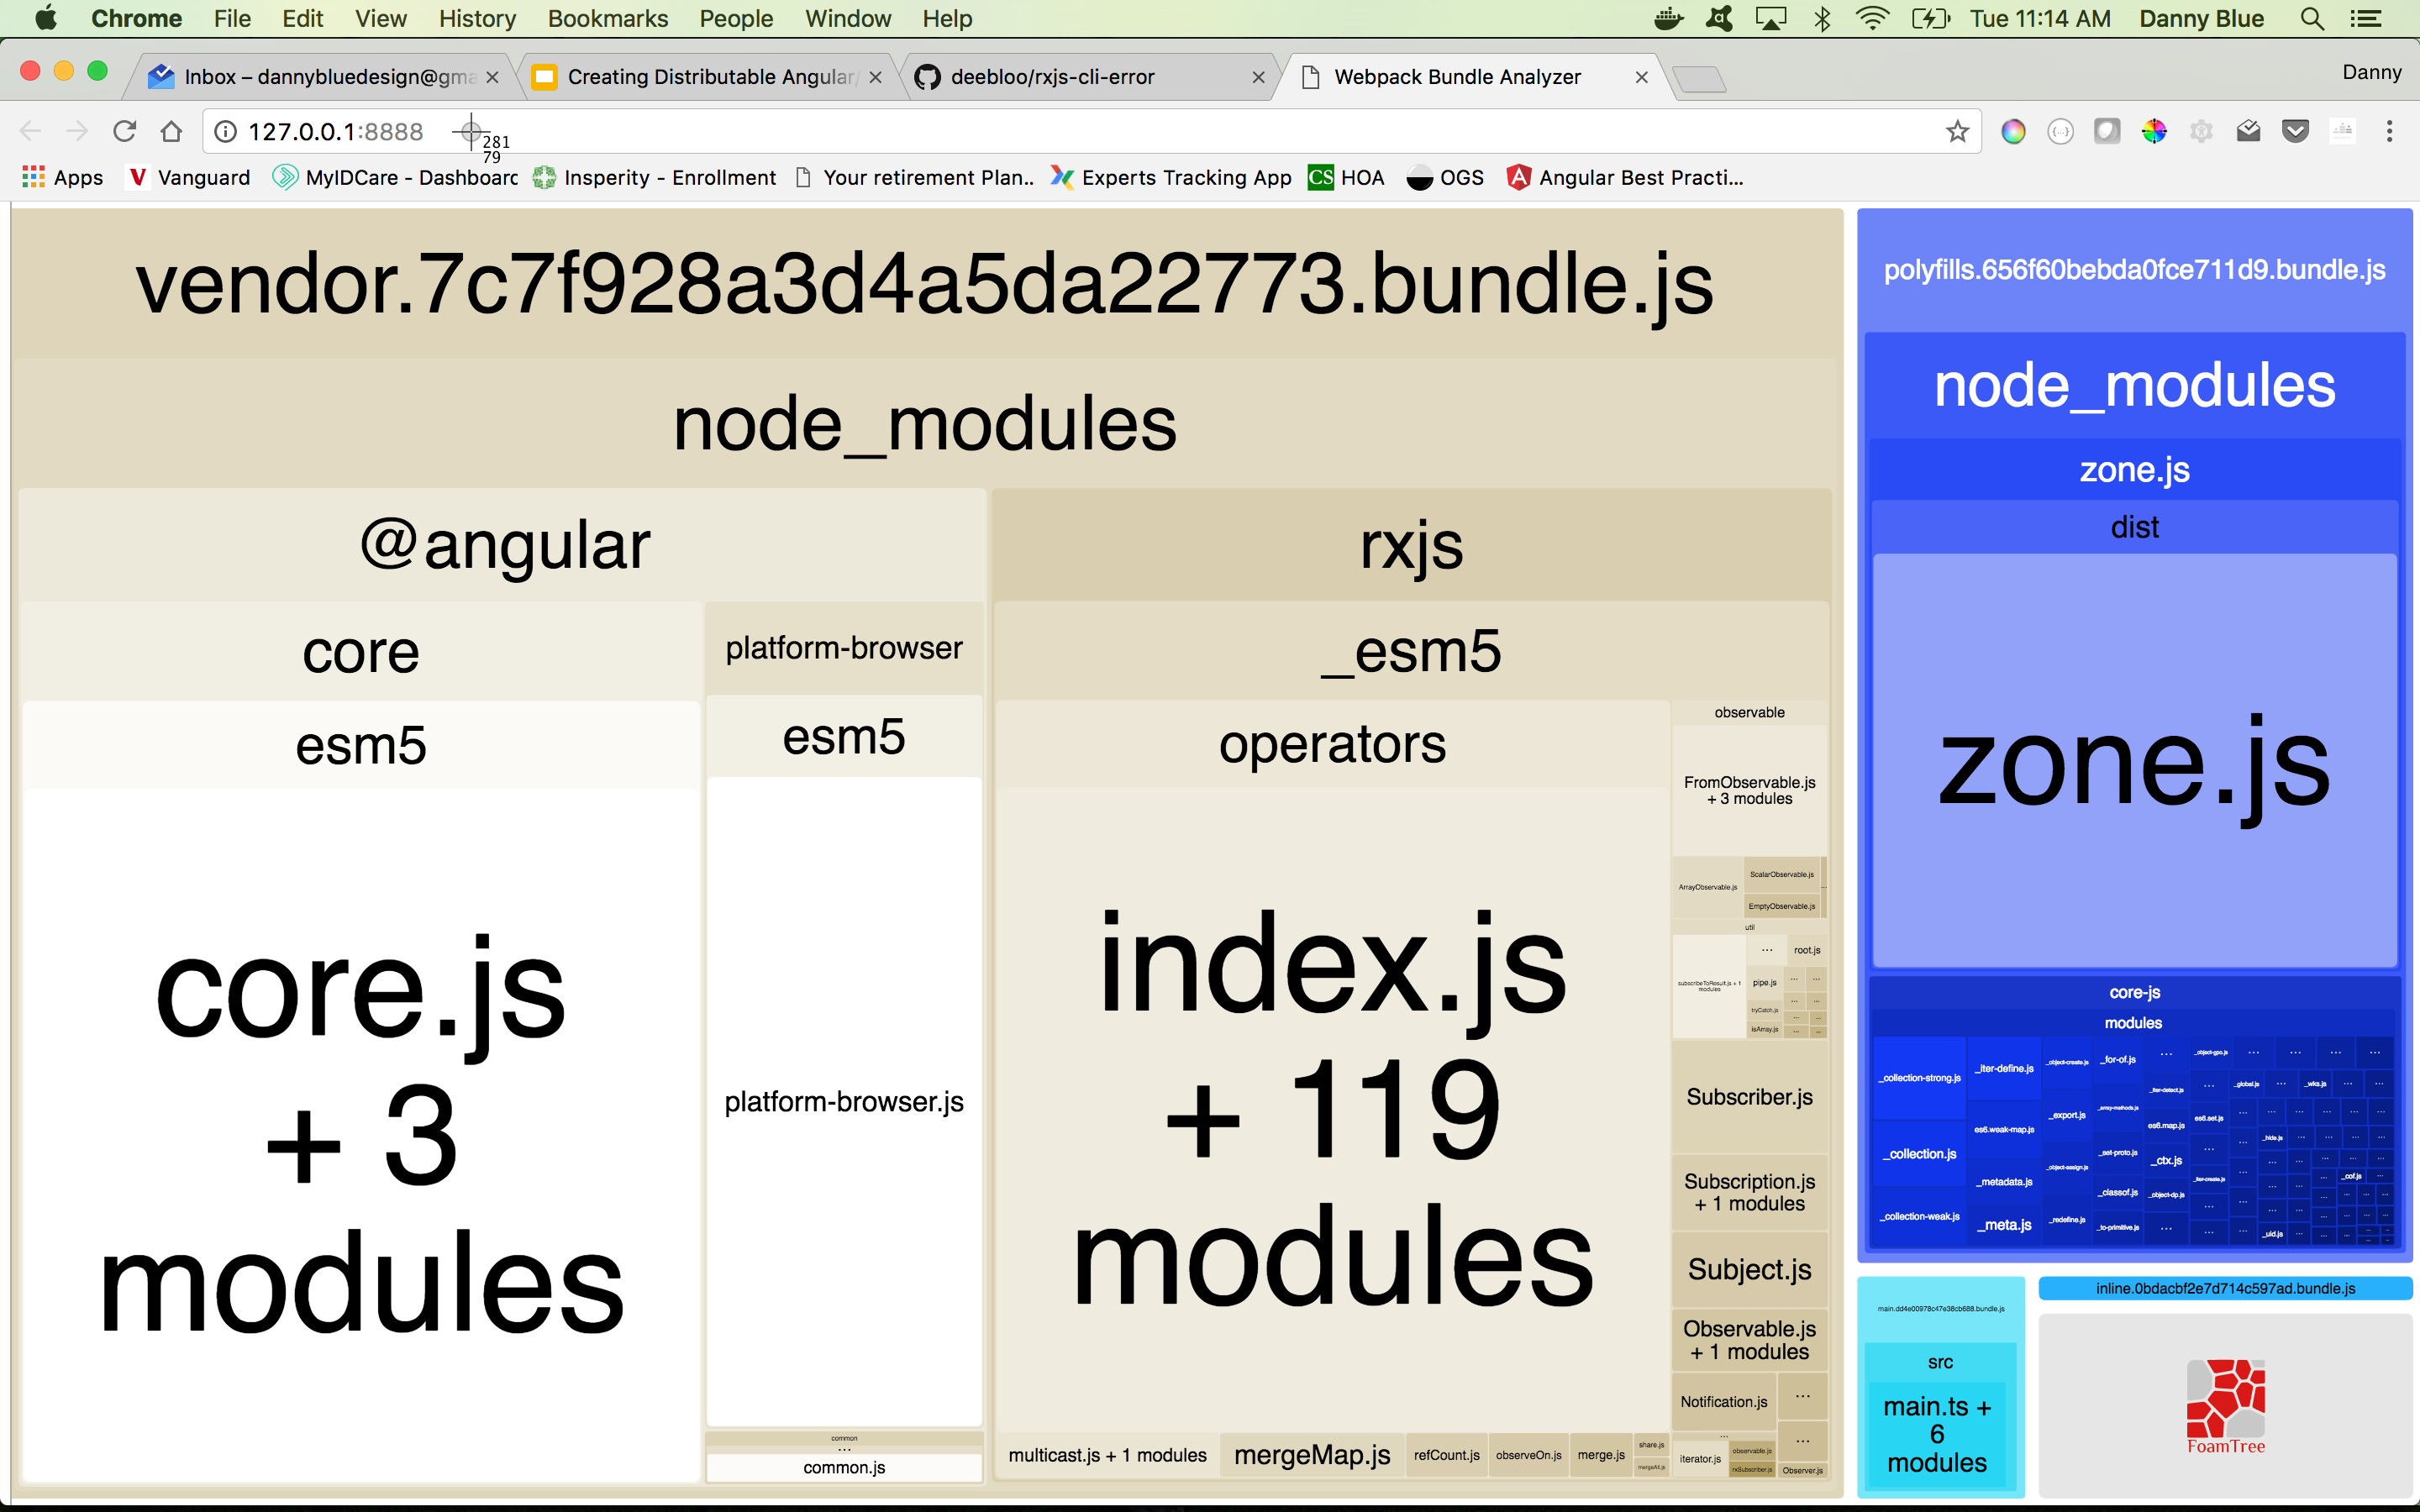
Task: Open the History menu
Action: click(x=477, y=18)
